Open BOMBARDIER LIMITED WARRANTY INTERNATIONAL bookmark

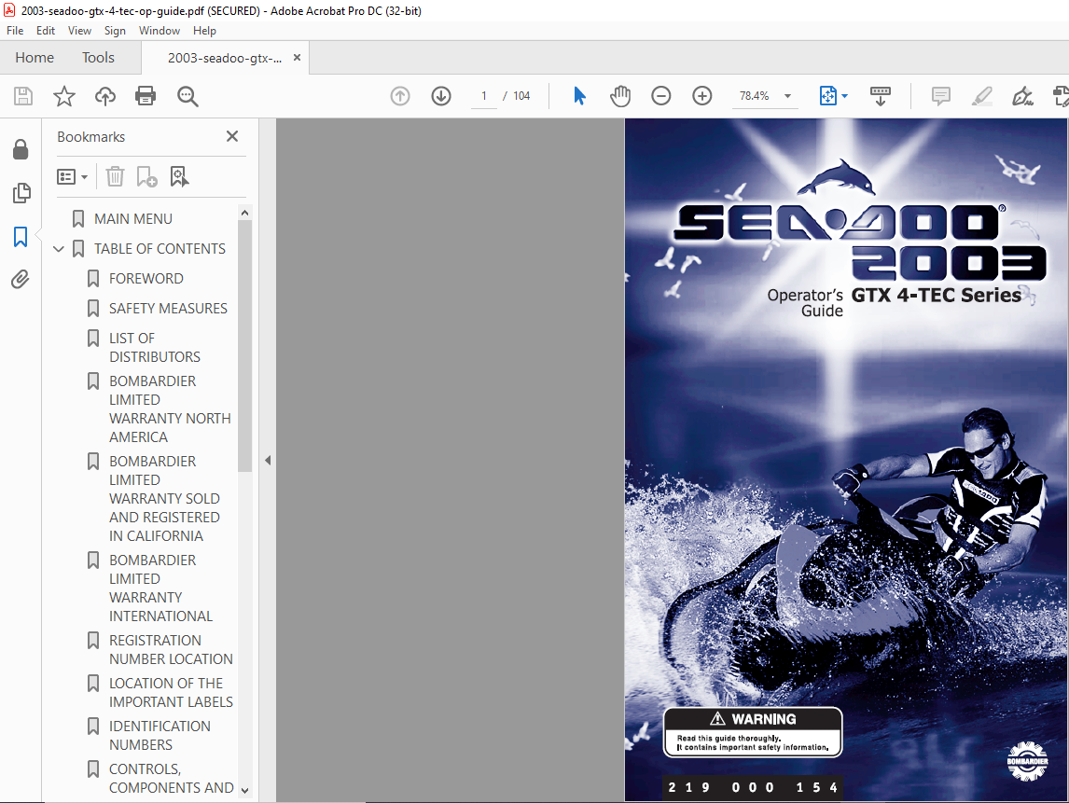pyautogui.click(x=160, y=588)
